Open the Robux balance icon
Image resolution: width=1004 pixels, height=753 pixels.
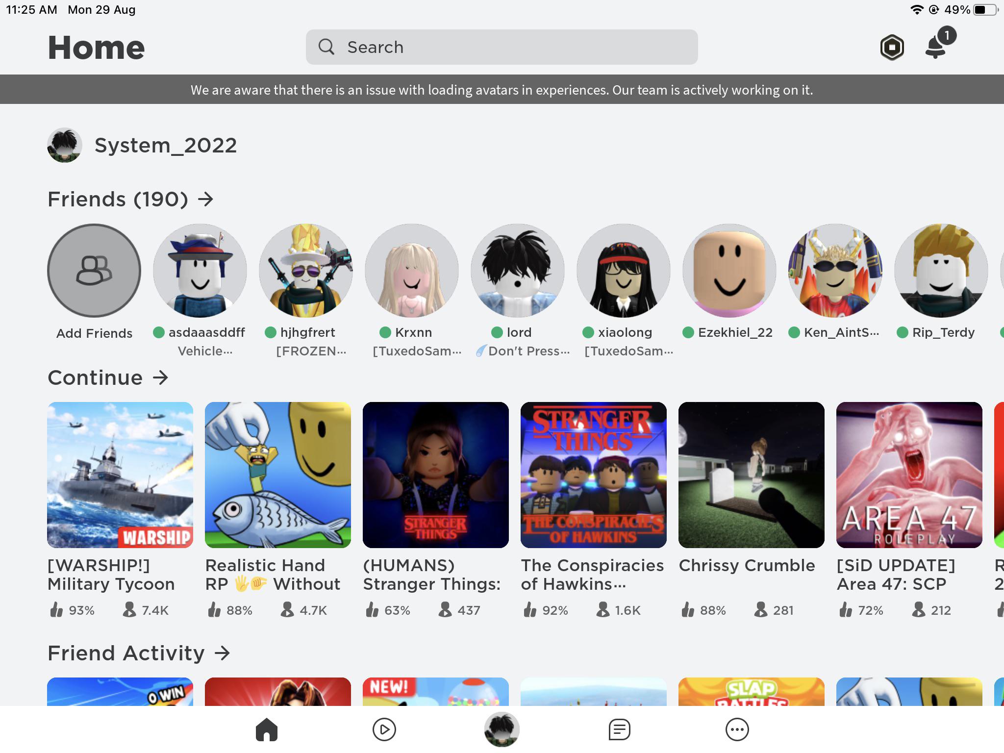coord(892,48)
